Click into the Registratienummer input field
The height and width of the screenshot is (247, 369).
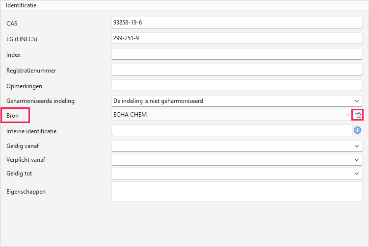click(237, 70)
